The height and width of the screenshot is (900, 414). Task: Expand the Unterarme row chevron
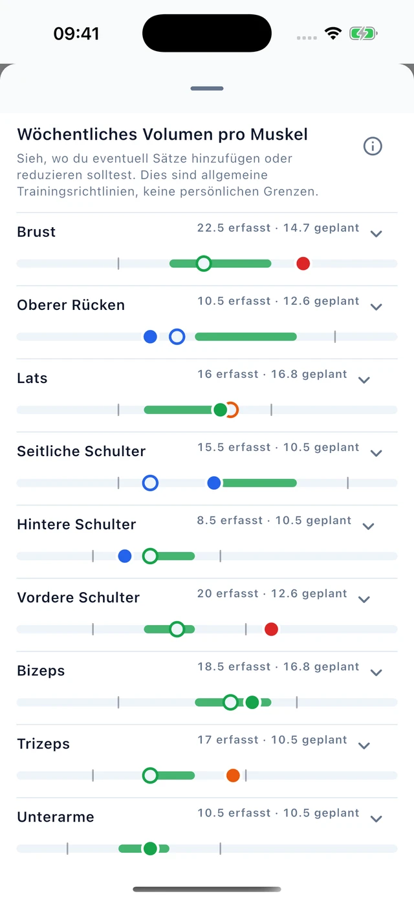coord(376,818)
